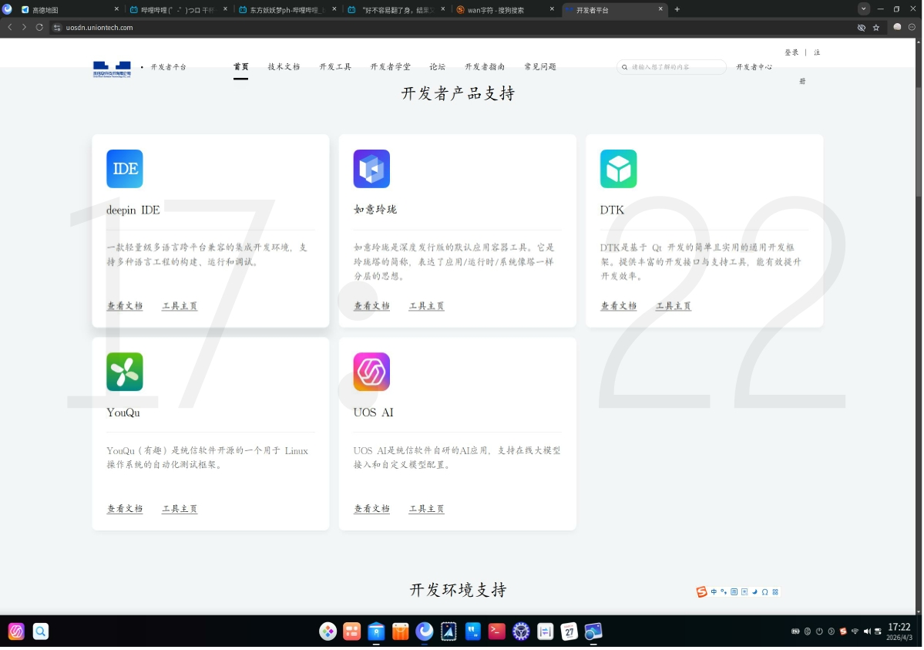Click the YouQu clover icon
This screenshot has width=924, height=650.
(124, 372)
